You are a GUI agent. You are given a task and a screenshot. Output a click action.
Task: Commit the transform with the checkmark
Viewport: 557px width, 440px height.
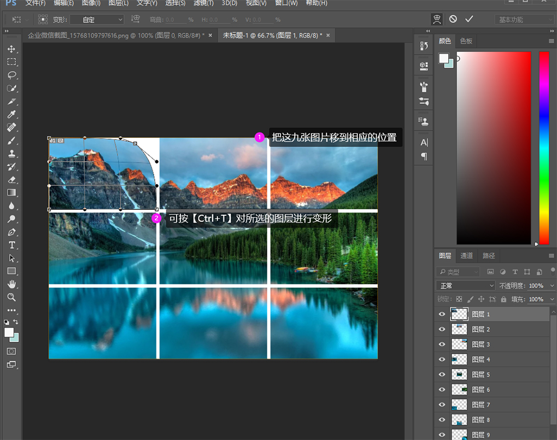(469, 19)
